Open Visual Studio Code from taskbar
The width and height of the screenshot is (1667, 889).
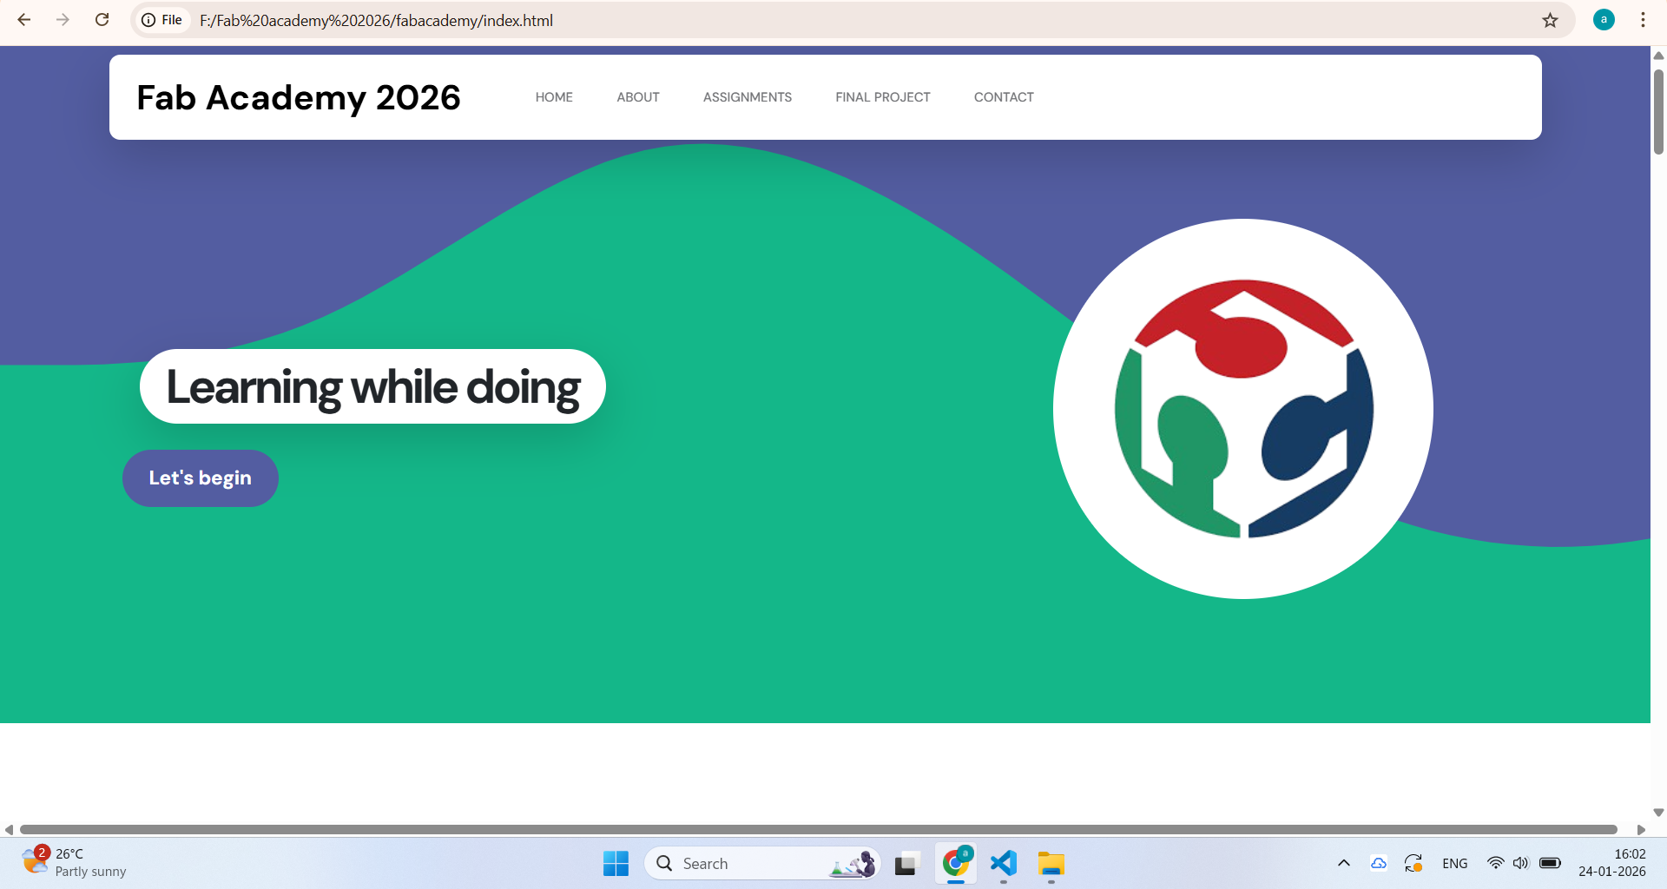pyautogui.click(x=1004, y=864)
